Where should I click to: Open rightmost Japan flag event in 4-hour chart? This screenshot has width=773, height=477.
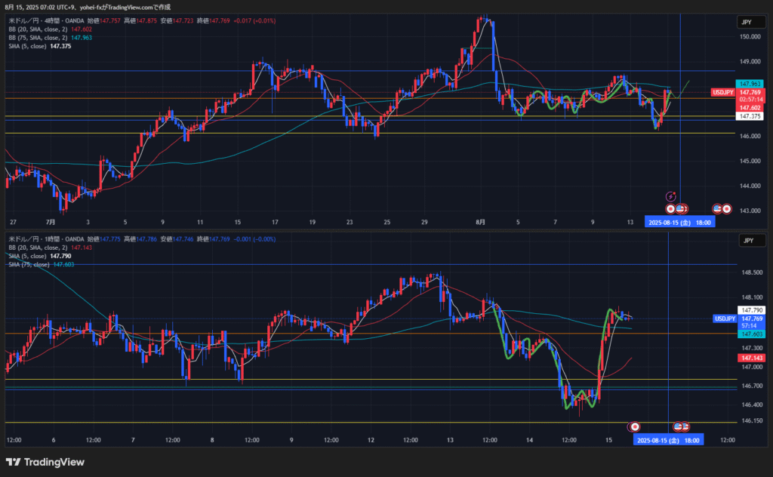tap(726, 209)
